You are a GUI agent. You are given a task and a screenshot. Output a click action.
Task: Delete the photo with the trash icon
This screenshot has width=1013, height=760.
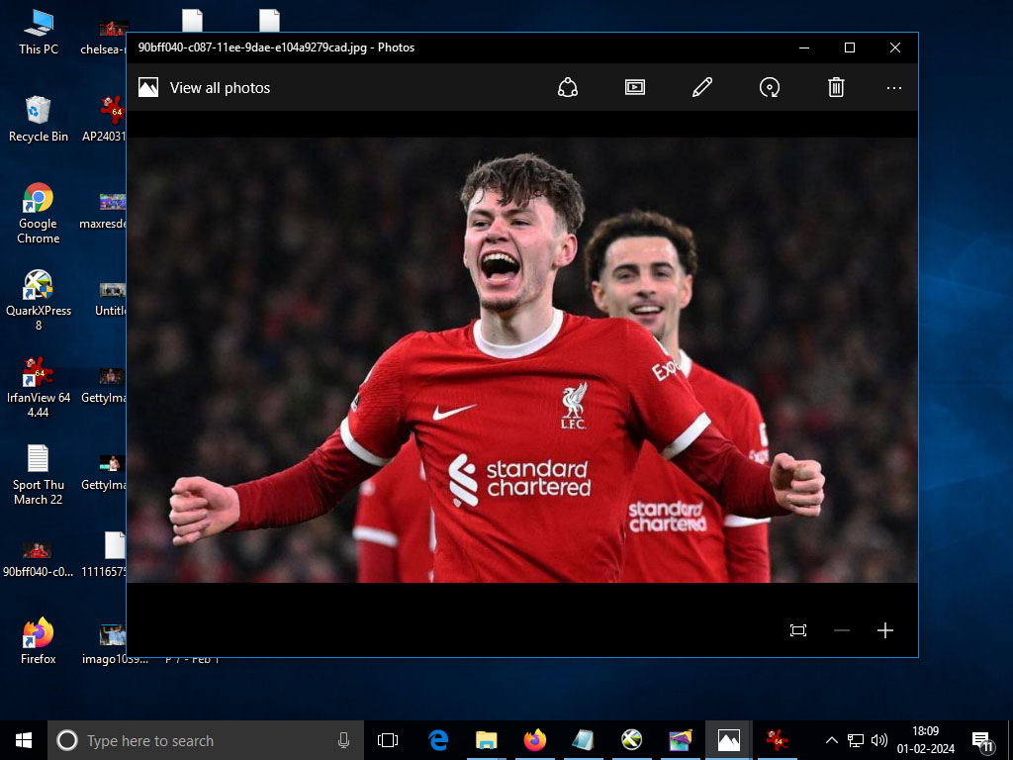pyautogui.click(x=836, y=88)
